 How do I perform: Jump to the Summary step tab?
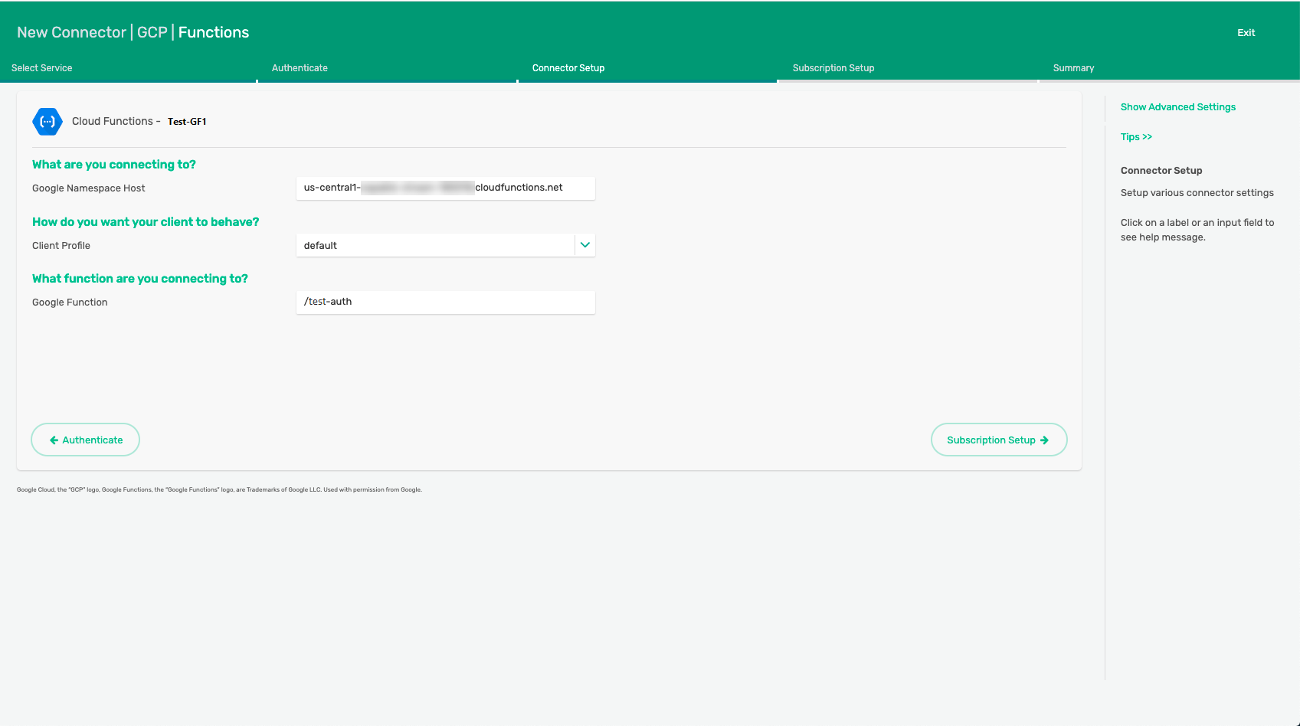(x=1073, y=68)
